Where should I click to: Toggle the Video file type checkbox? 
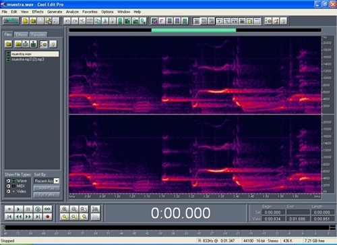(x=8, y=192)
